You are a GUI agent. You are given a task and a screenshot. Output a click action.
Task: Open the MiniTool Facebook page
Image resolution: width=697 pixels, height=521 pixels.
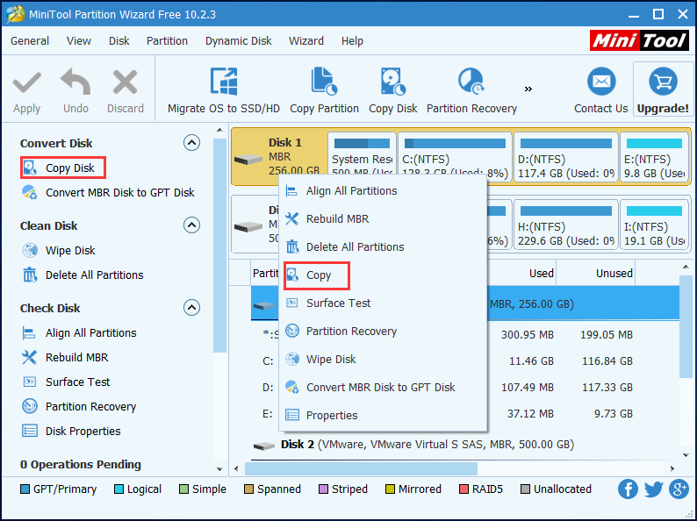[x=628, y=489]
